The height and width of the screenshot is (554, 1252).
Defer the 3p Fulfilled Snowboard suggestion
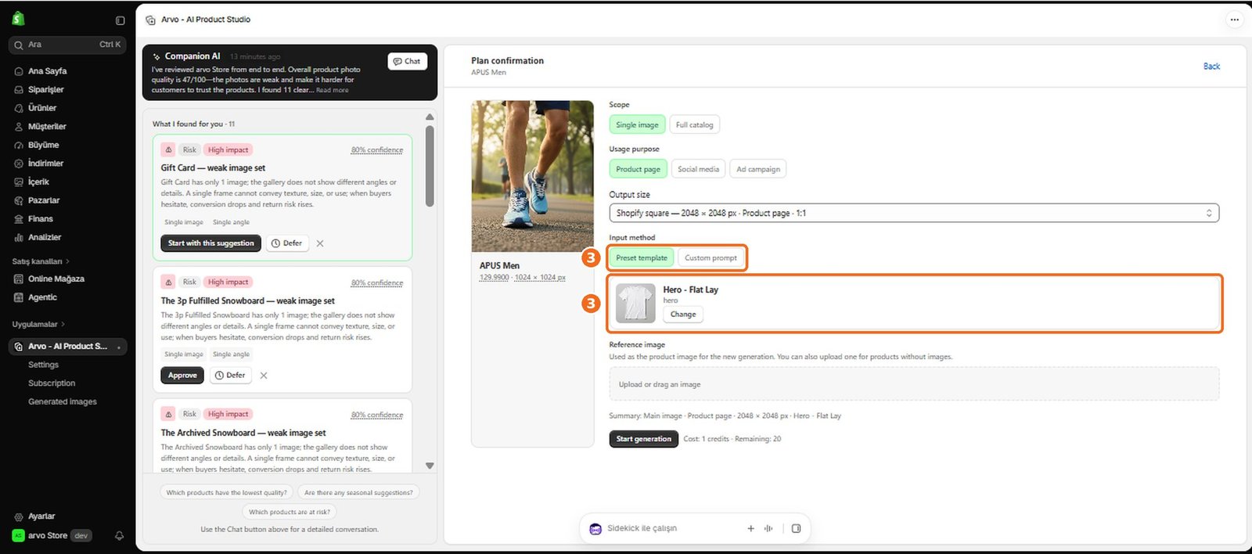point(230,376)
